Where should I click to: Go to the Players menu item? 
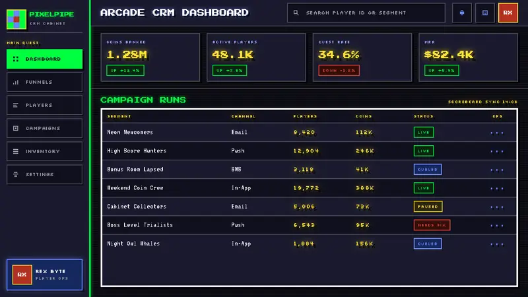click(x=44, y=105)
